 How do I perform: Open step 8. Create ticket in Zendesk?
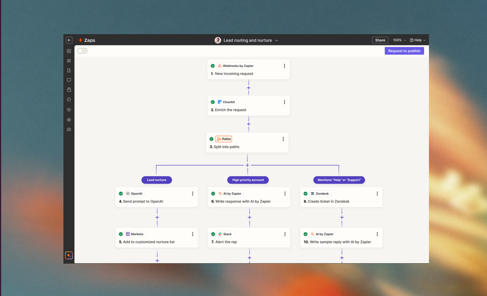point(341,197)
